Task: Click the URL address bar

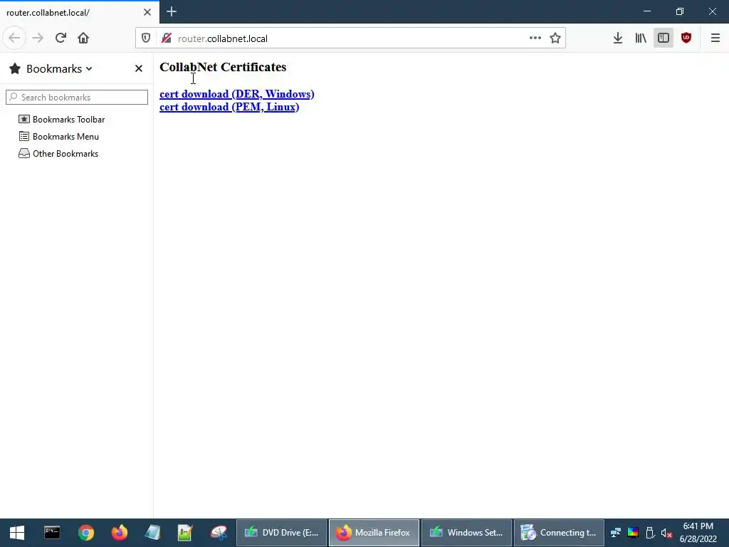Action: tap(350, 38)
